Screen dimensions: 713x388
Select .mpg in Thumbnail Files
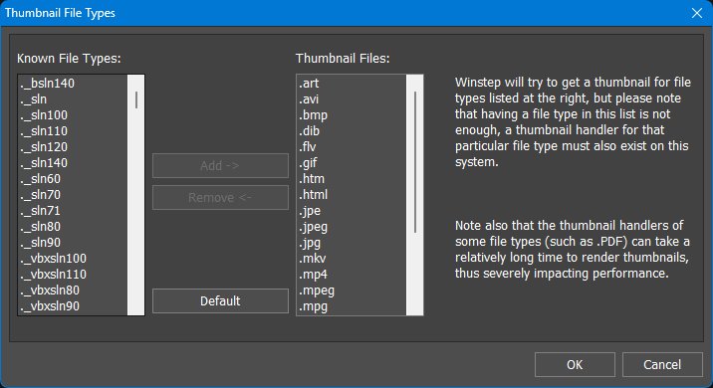pyautogui.click(x=352, y=305)
